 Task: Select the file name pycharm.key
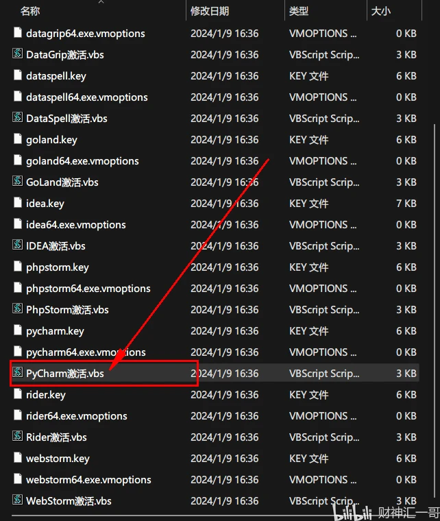click(x=55, y=331)
